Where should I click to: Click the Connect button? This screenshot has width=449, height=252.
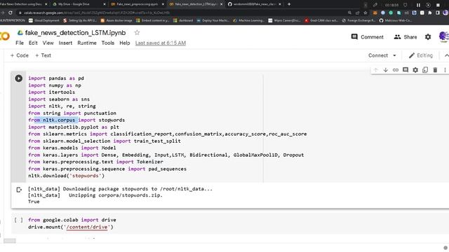point(378,55)
